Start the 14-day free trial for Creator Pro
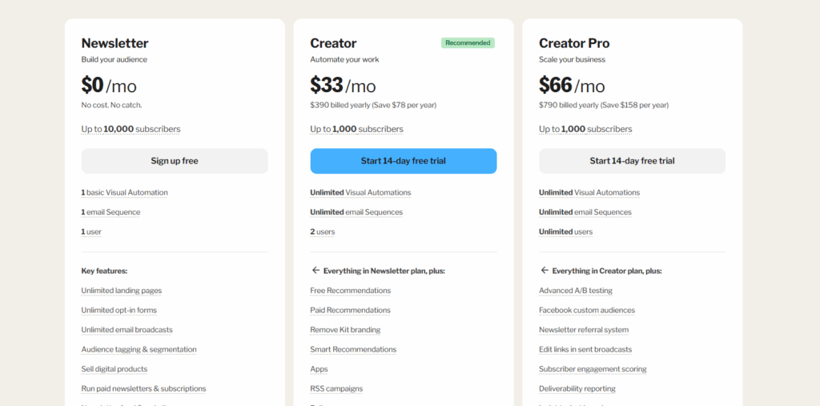This screenshot has width=820, height=406. pos(632,161)
